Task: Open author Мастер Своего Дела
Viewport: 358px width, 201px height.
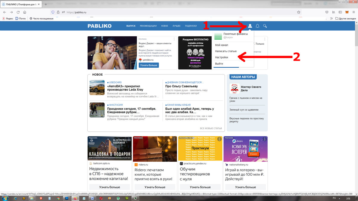Action: tap(251, 88)
